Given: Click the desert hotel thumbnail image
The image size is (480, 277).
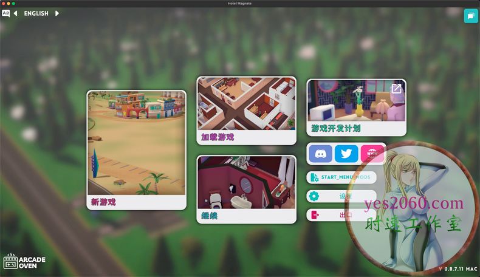Looking at the screenshot, I should [x=136, y=143].
